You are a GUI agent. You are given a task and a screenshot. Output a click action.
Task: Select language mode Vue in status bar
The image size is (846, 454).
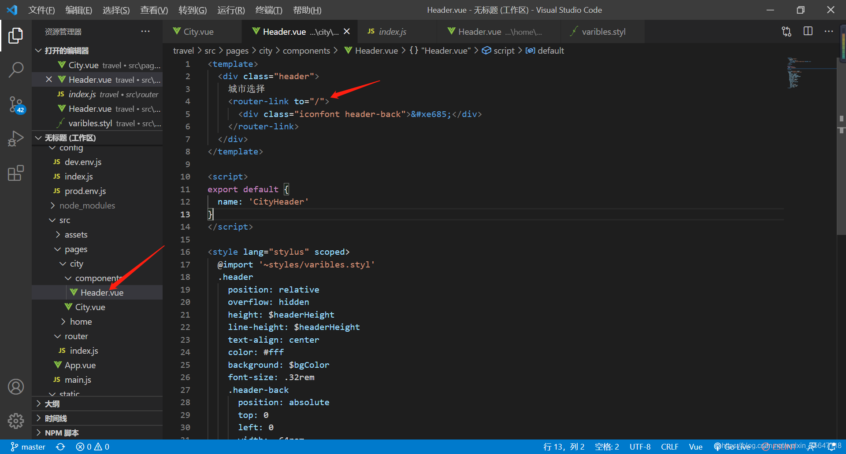pos(696,447)
